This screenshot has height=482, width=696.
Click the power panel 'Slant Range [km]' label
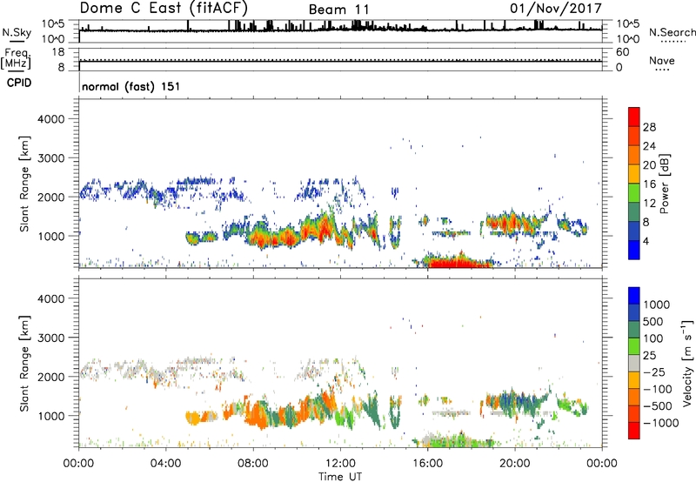(24, 184)
